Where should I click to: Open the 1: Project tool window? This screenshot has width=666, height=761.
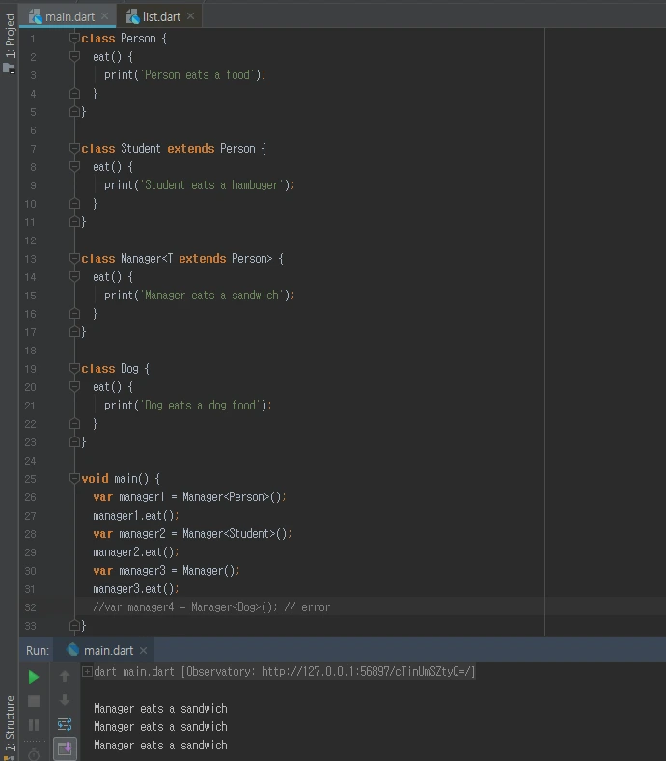click(x=10, y=42)
